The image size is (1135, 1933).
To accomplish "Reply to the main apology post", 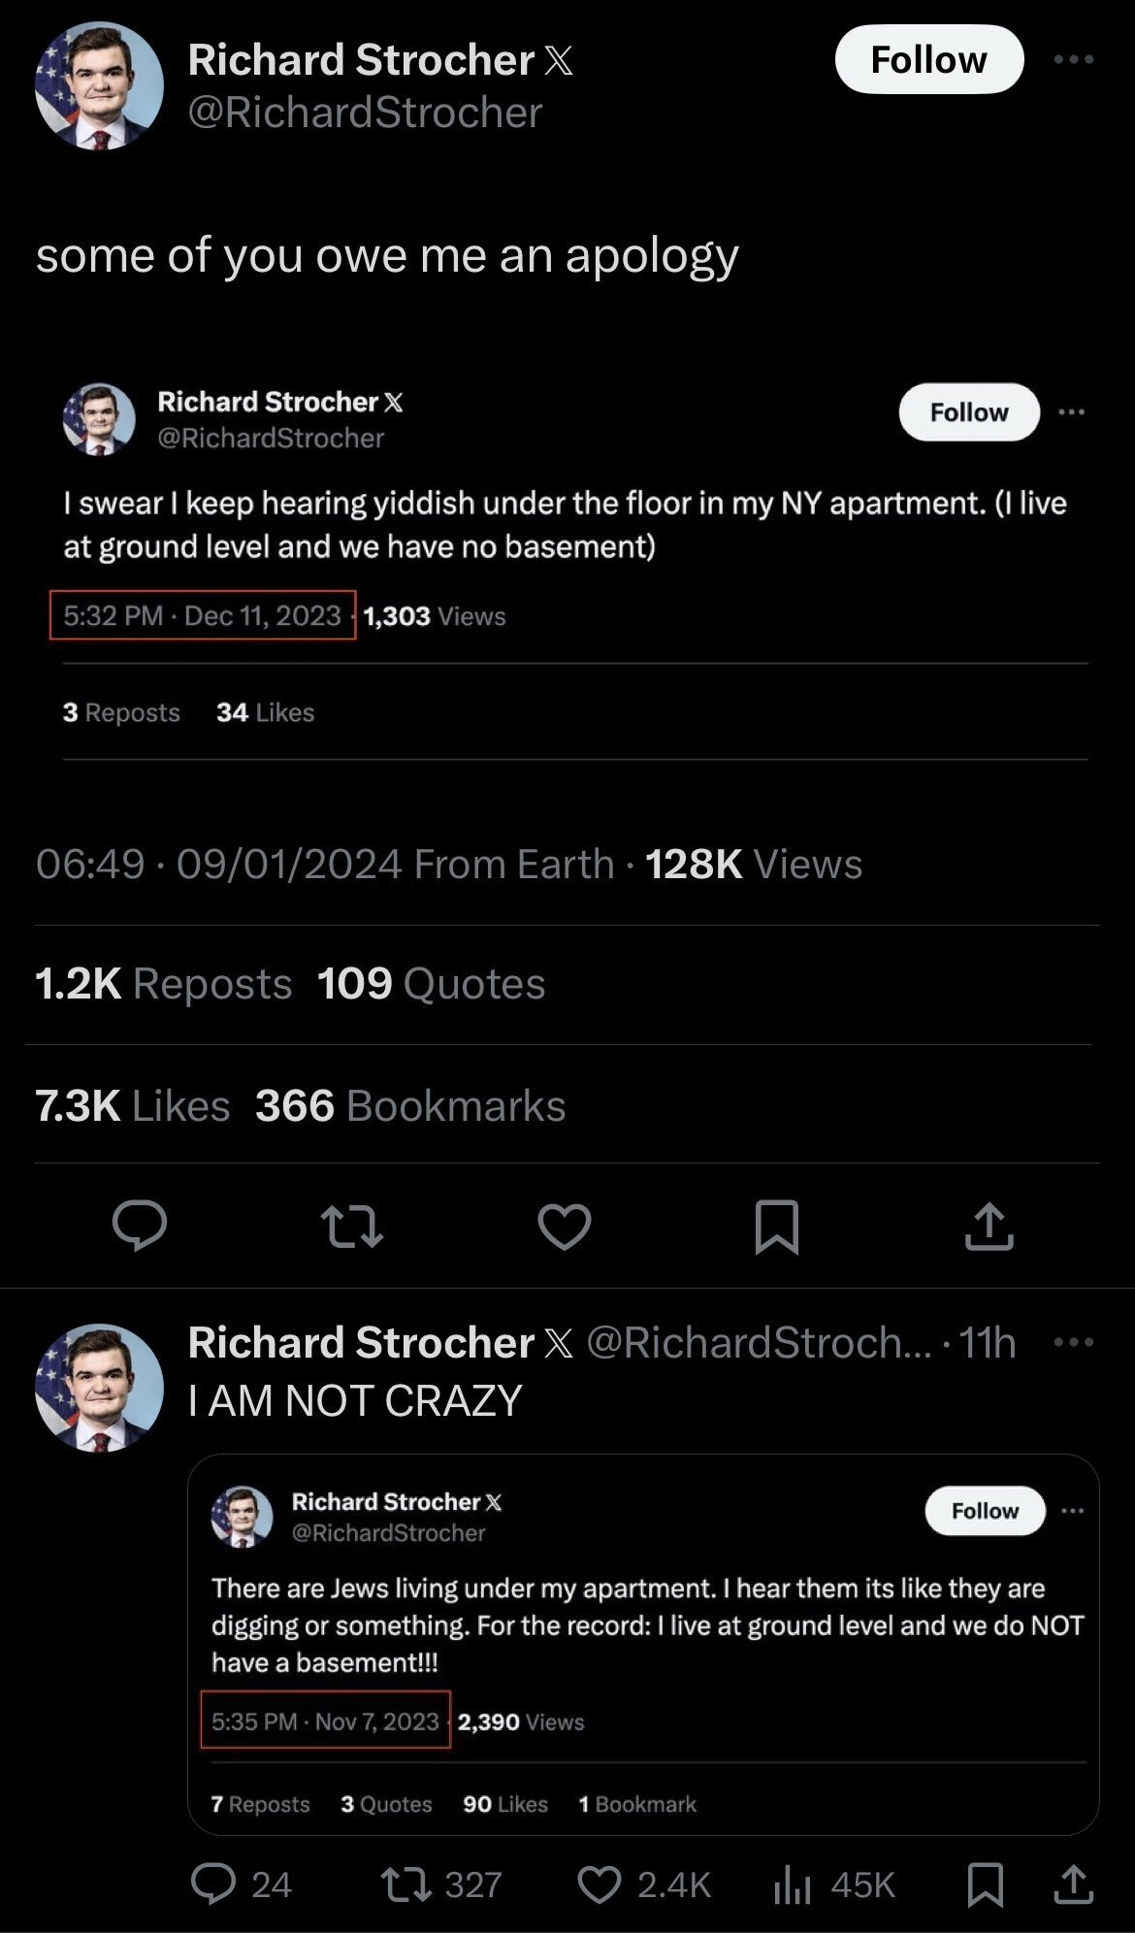I will pos(140,1225).
